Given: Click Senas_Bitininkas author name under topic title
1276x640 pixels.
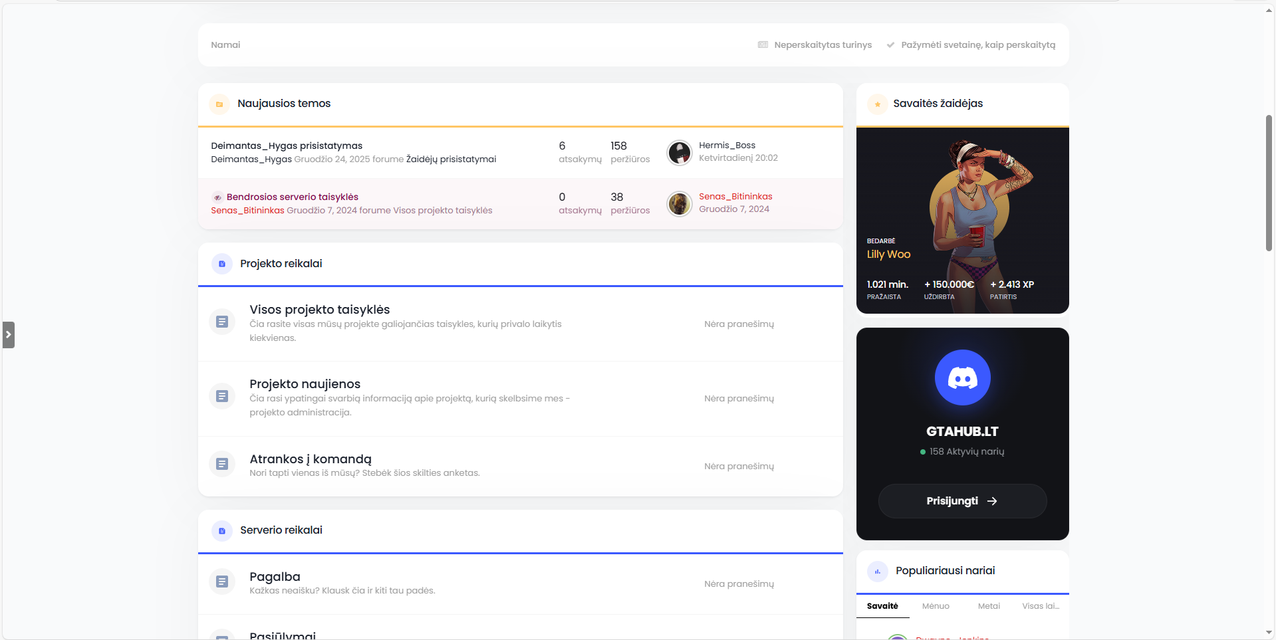Looking at the screenshot, I should [247, 211].
